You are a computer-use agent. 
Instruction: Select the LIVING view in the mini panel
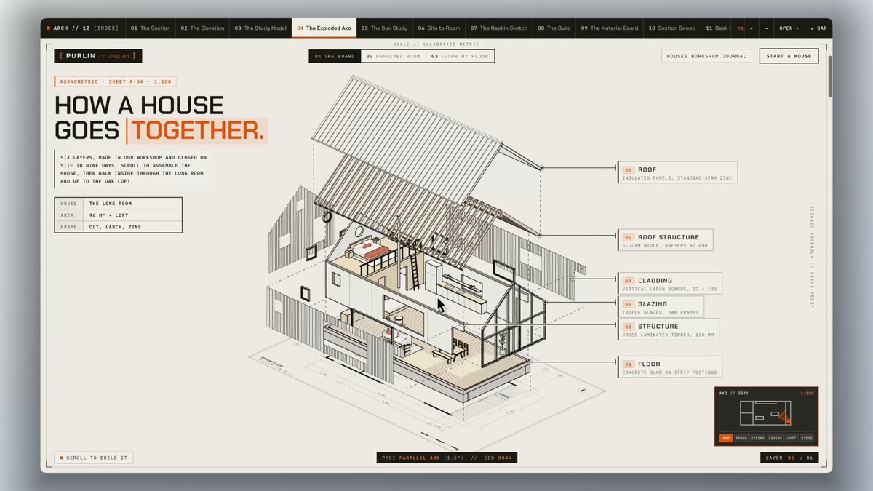[x=776, y=439]
